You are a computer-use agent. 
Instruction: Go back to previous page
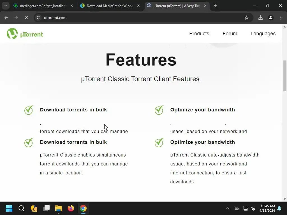coord(6,18)
